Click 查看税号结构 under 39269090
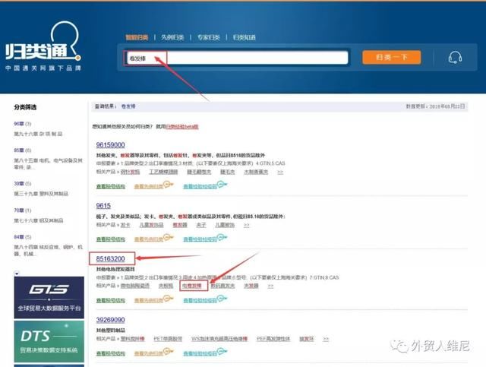 coord(111,353)
